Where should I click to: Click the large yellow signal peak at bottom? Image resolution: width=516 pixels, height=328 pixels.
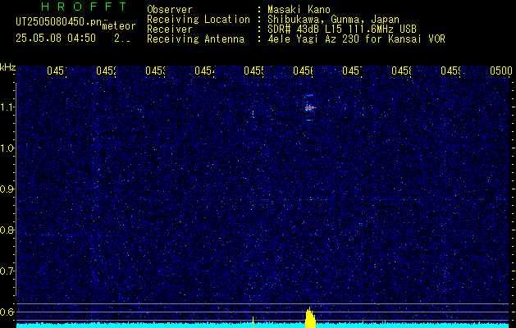point(310,318)
